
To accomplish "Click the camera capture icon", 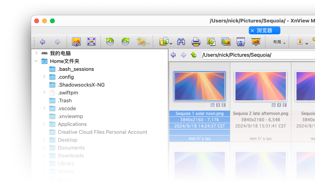I will [x=241, y=42].
